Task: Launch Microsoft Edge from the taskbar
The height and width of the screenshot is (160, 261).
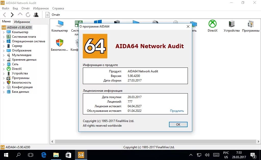Action: [x=44, y=155]
